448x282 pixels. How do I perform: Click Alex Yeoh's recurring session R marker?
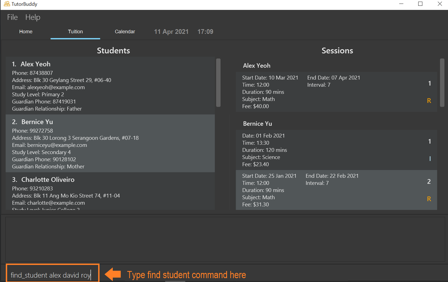[429, 101]
